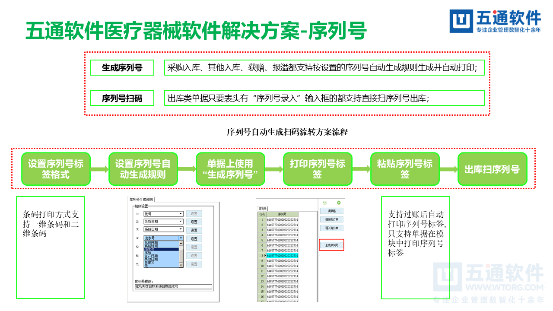Select 流水号 in the open dropdown list
The width and height of the screenshot is (553, 311).
[x=161, y=249]
